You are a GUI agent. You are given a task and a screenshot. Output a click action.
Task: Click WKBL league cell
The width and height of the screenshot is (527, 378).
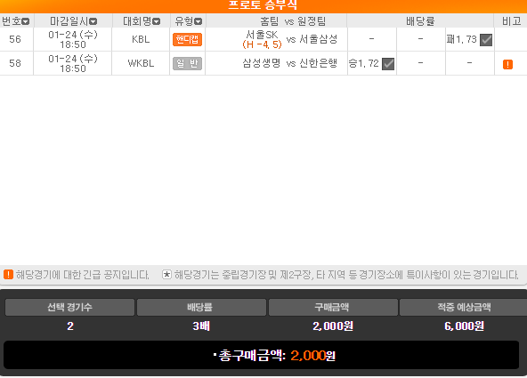[x=141, y=63]
